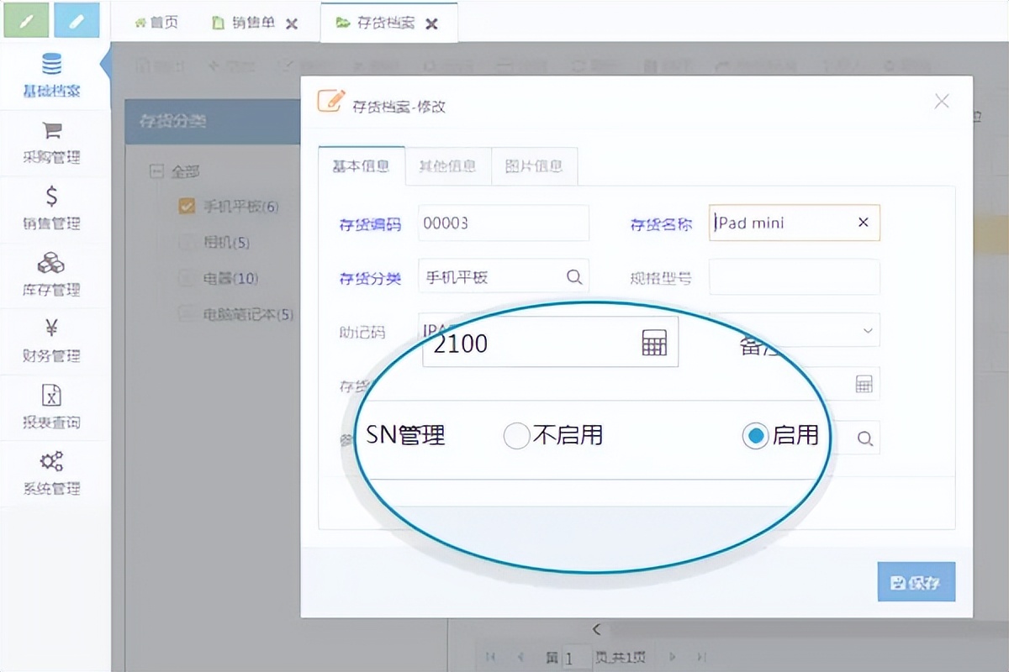Save changes with the 保存 button
Image resolution: width=1009 pixels, height=672 pixels.
tap(916, 581)
